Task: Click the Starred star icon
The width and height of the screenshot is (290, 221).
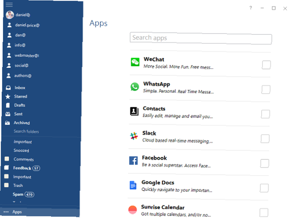Action: pyautogui.click(x=8, y=96)
